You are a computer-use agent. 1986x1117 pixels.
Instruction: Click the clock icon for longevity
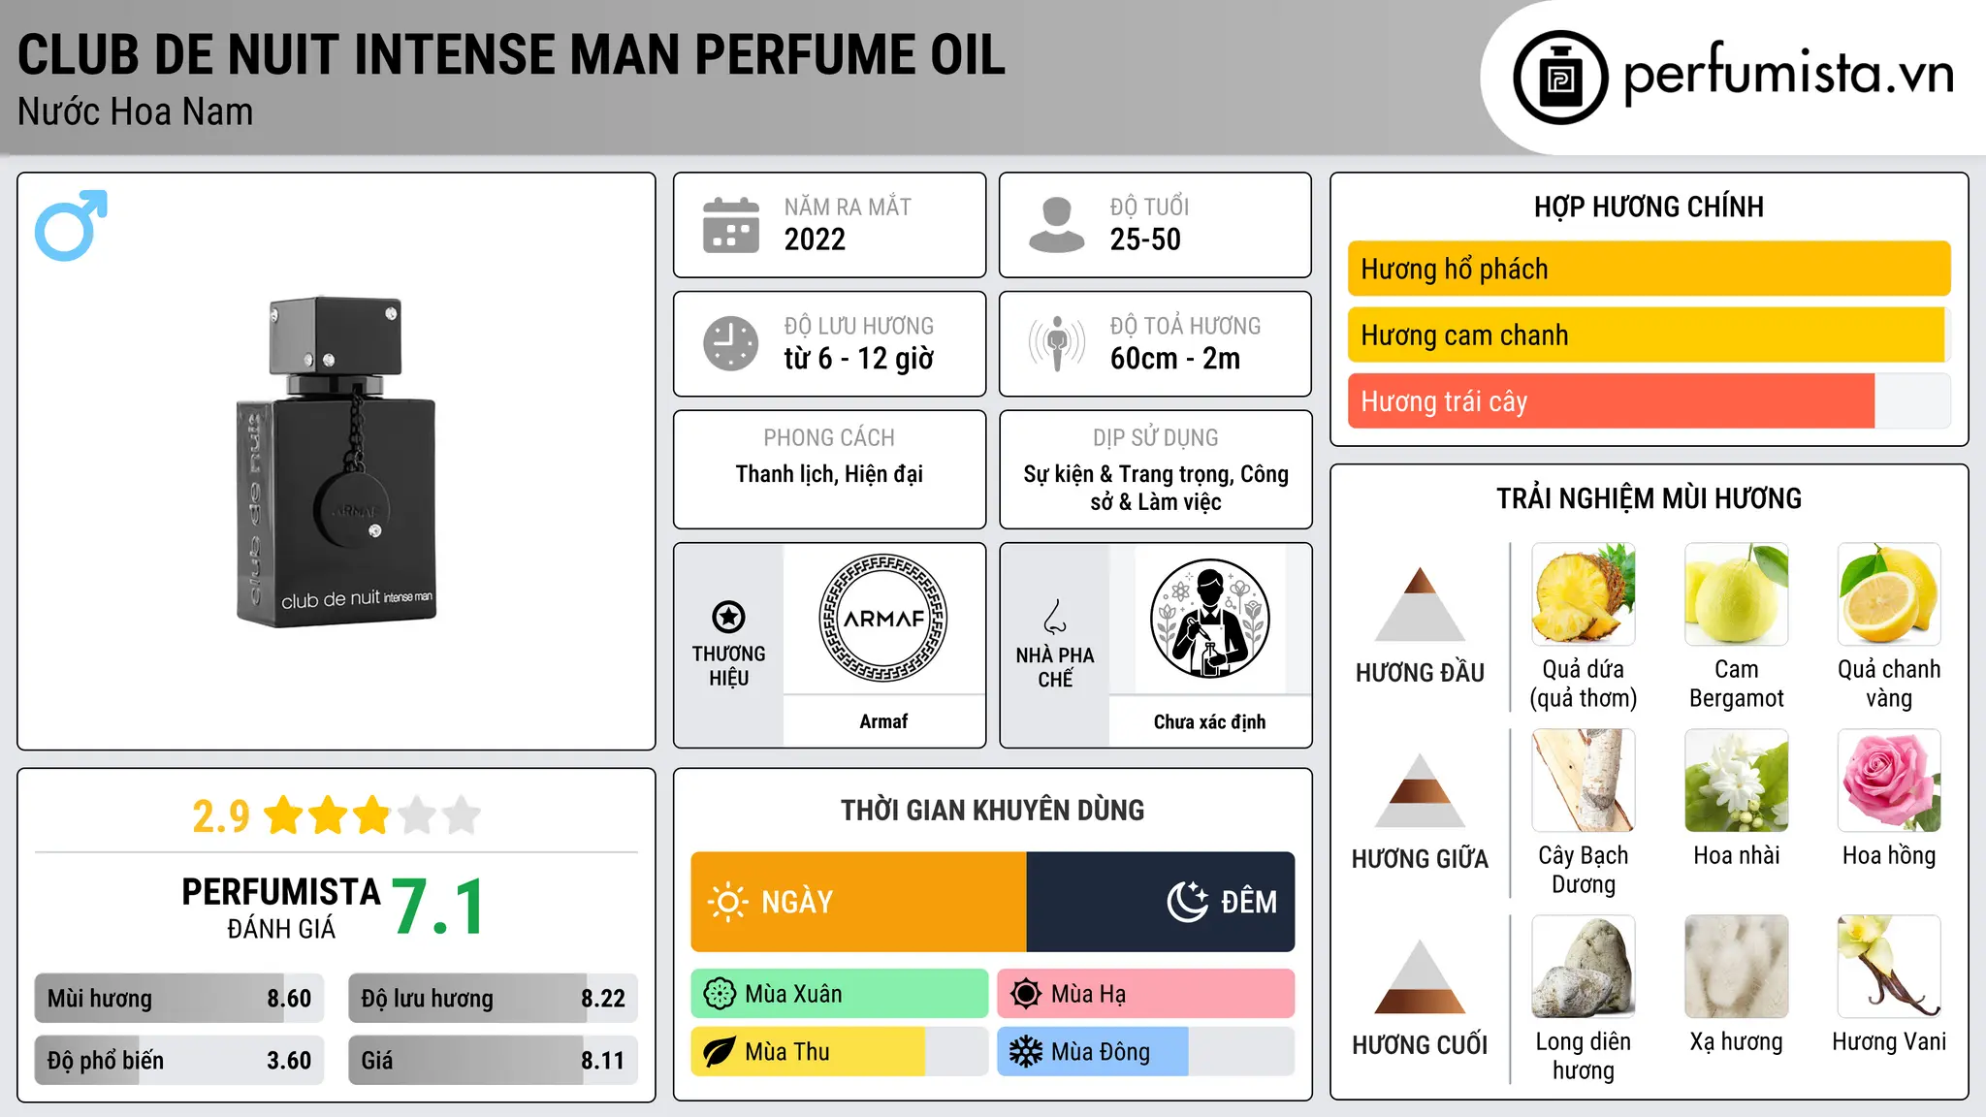click(x=731, y=343)
